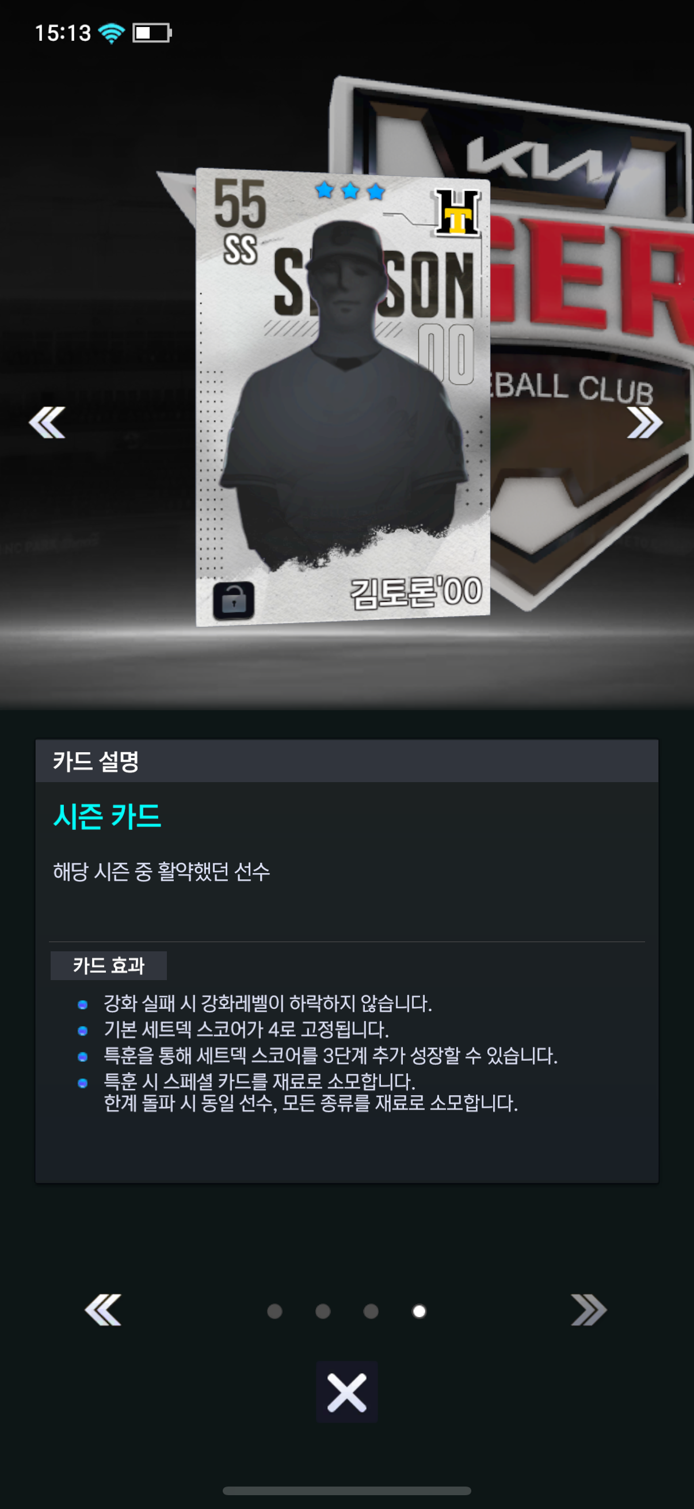
Task: Tap the 시즌 카드 title text
Action: click(x=107, y=816)
